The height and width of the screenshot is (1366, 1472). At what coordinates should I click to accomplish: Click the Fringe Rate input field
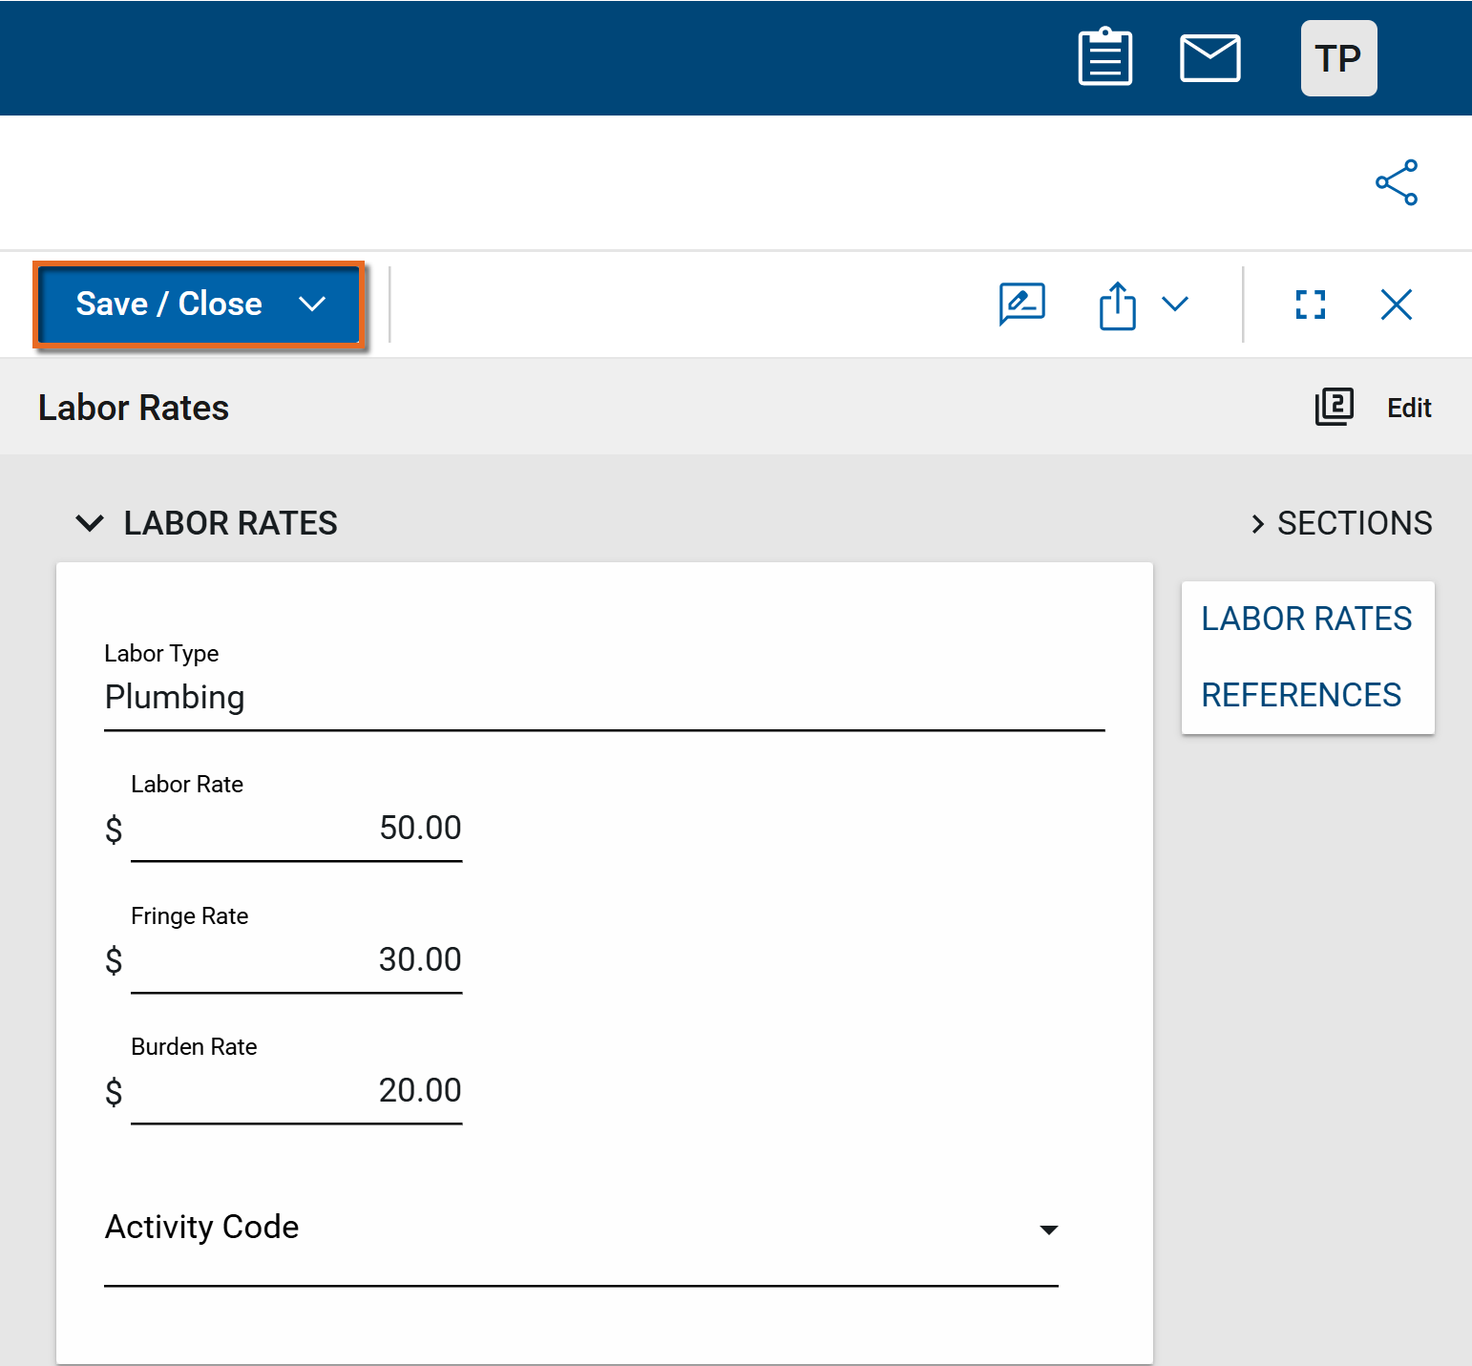point(296,960)
